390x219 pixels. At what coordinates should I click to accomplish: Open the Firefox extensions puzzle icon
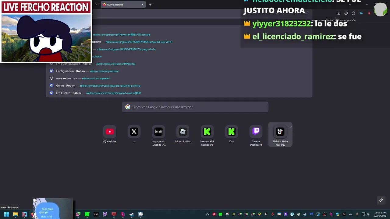(353, 13)
